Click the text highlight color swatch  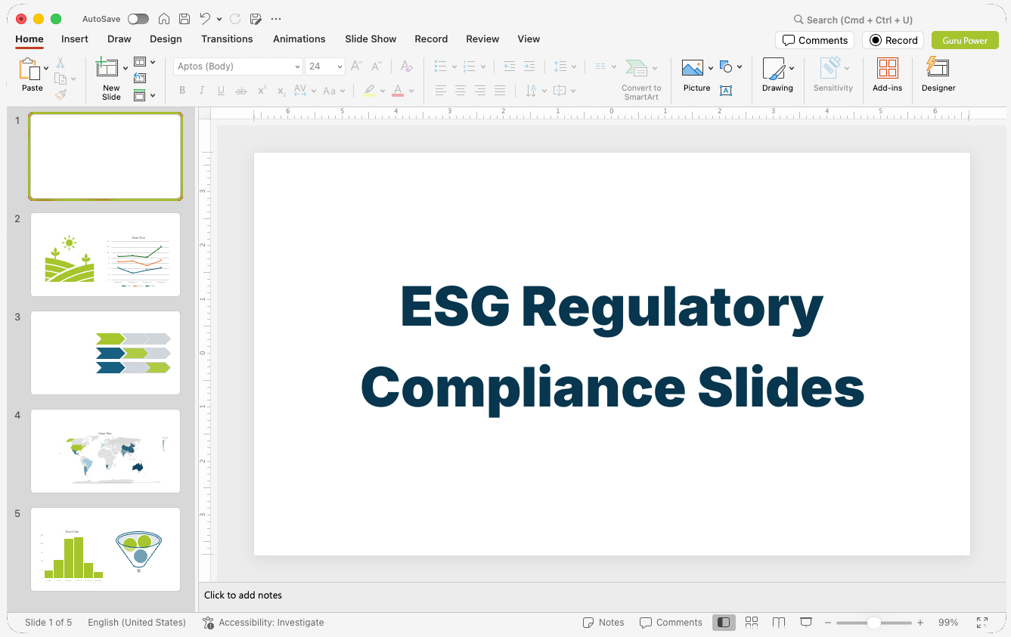point(369,91)
